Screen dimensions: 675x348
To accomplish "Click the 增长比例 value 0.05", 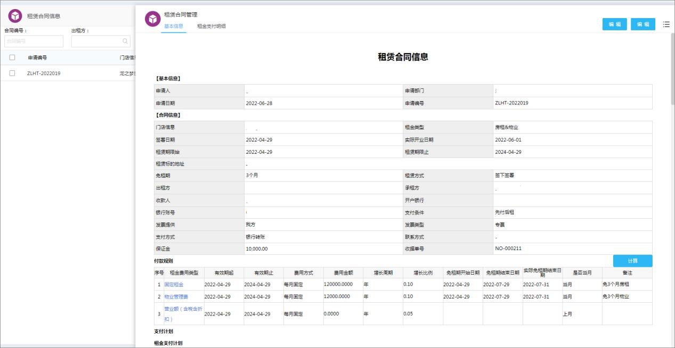I will [409, 314].
